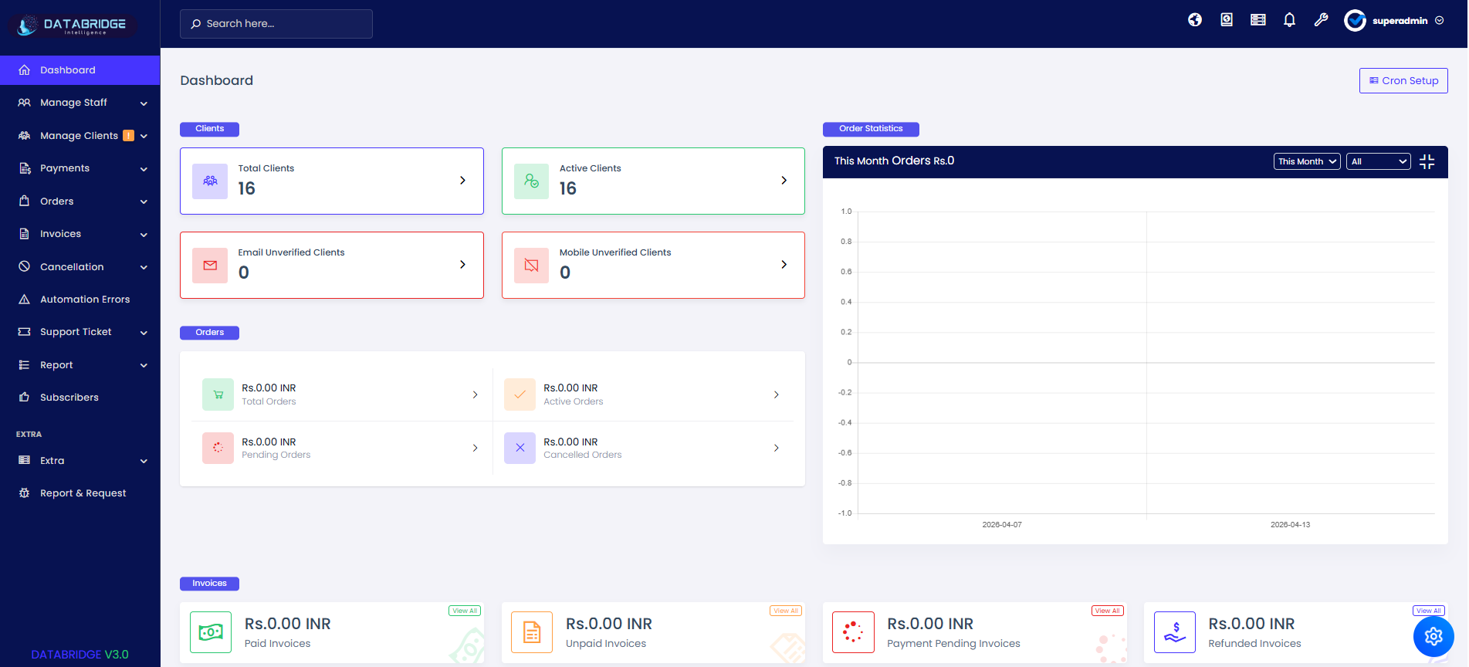The height and width of the screenshot is (667, 1469).
Task: Expand the Cancellation menu
Action: tap(144, 267)
